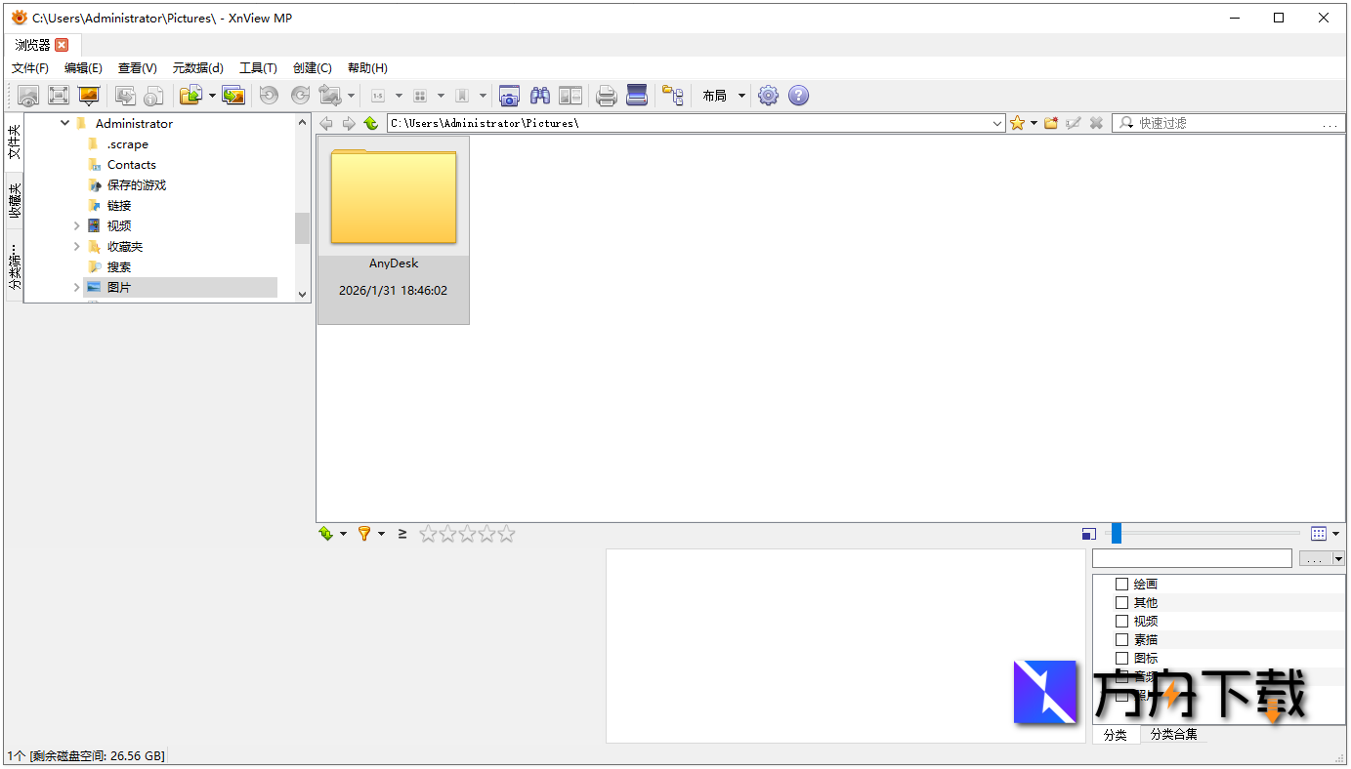Image resolution: width=1351 pixels, height=769 pixels.
Task: Give a three star rating
Action: pyautogui.click(x=469, y=534)
